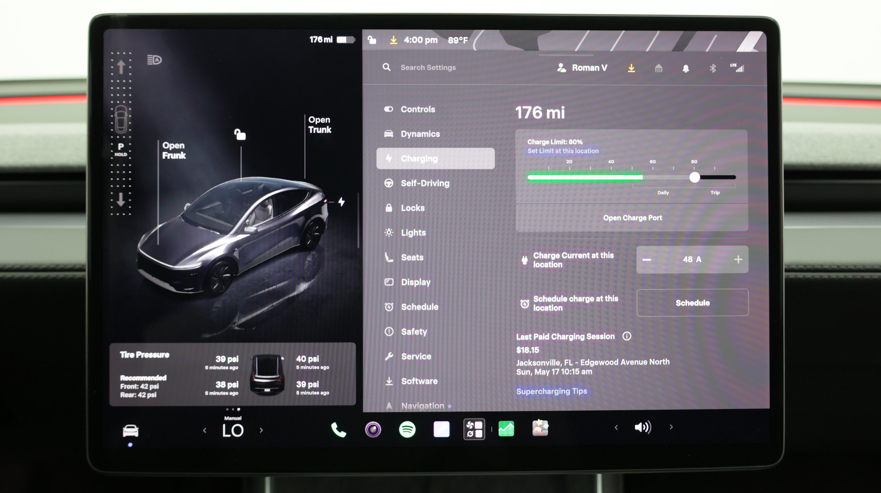Select the Charging menu item

click(x=435, y=158)
